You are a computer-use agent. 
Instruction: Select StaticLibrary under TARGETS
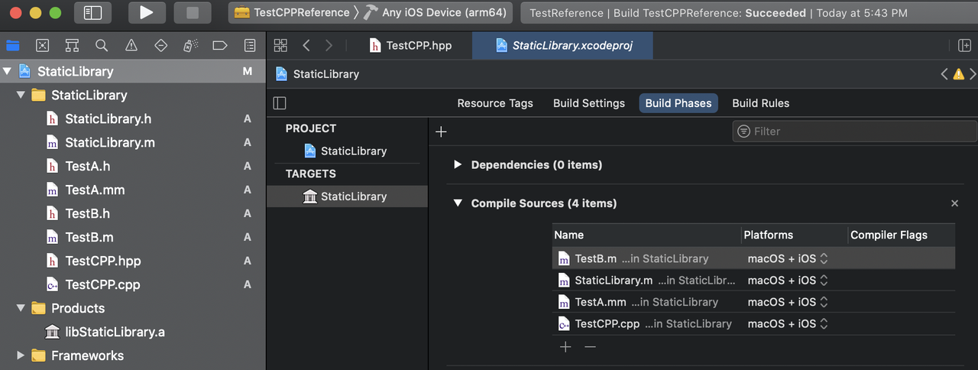[x=347, y=196]
